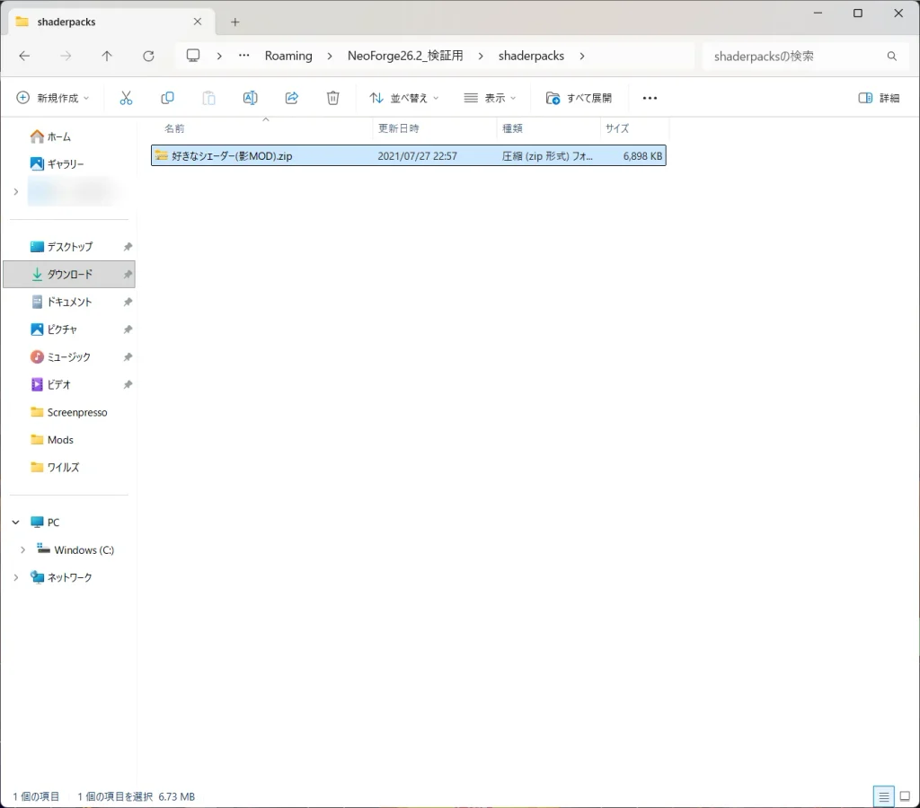Expand the ネットワーク tree node

pos(16,577)
